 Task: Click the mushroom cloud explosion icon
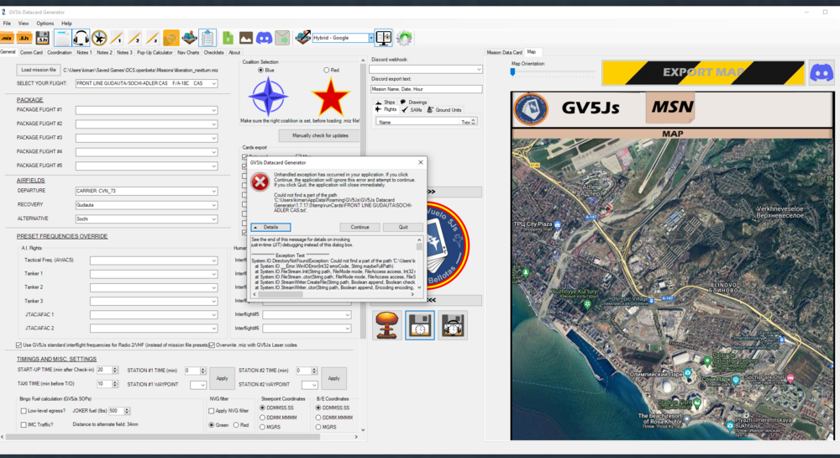pos(386,325)
